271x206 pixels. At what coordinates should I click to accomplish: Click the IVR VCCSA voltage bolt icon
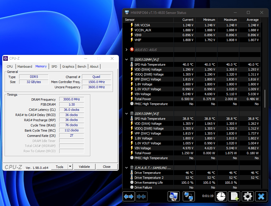132,25
